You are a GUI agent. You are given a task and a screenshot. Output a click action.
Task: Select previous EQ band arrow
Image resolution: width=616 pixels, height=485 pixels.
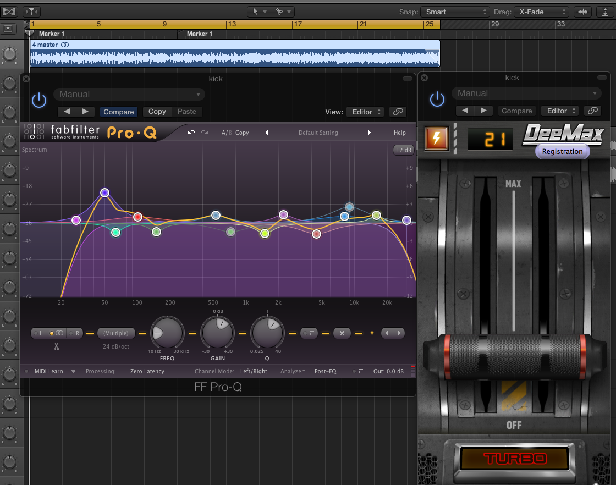(387, 333)
